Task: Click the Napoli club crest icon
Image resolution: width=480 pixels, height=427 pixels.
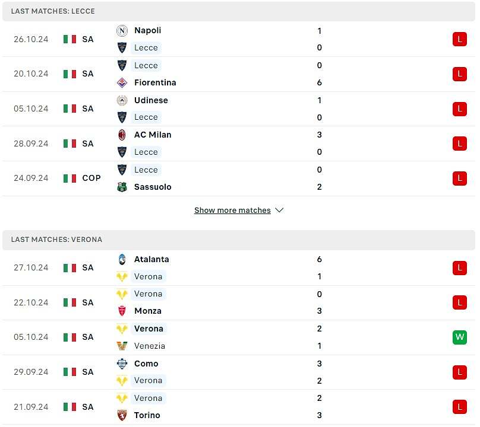Action: click(123, 31)
